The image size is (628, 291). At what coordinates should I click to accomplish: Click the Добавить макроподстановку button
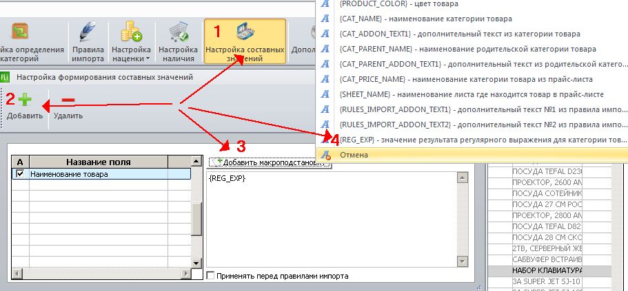pos(269,162)
